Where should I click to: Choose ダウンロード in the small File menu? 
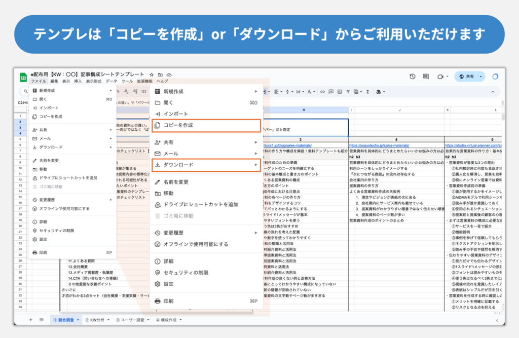point(72,147)
